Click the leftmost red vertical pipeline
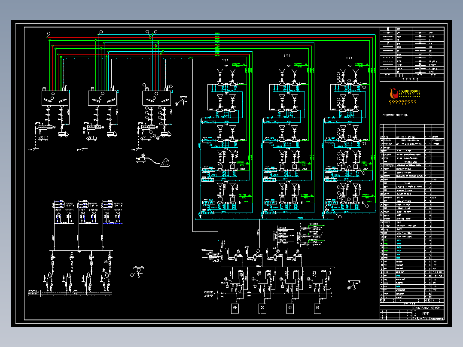 [x=47, y=64]
